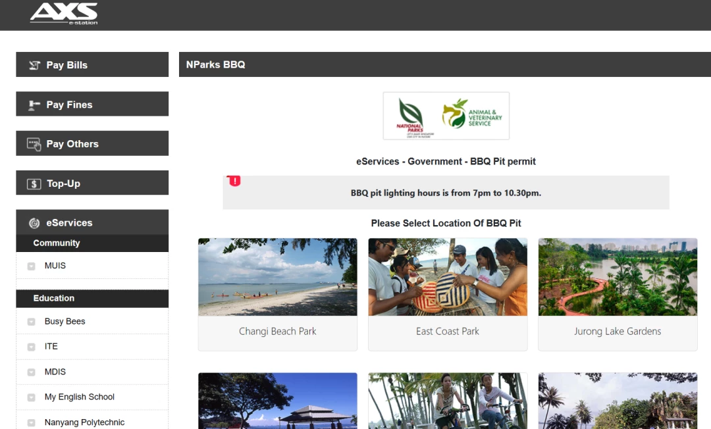This screenshot has height=429, width=711.
Task: Open the Pay Fines menu
Action: pyautogui.click(x=92, y=104)
